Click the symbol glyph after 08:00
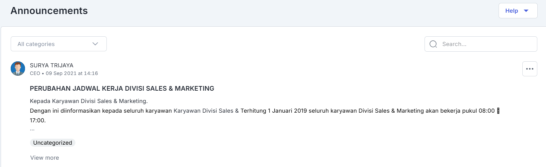 (x=498, y=111)
